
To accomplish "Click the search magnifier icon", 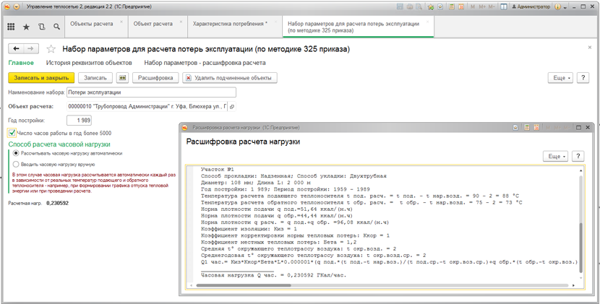I will tap(56, 27).
